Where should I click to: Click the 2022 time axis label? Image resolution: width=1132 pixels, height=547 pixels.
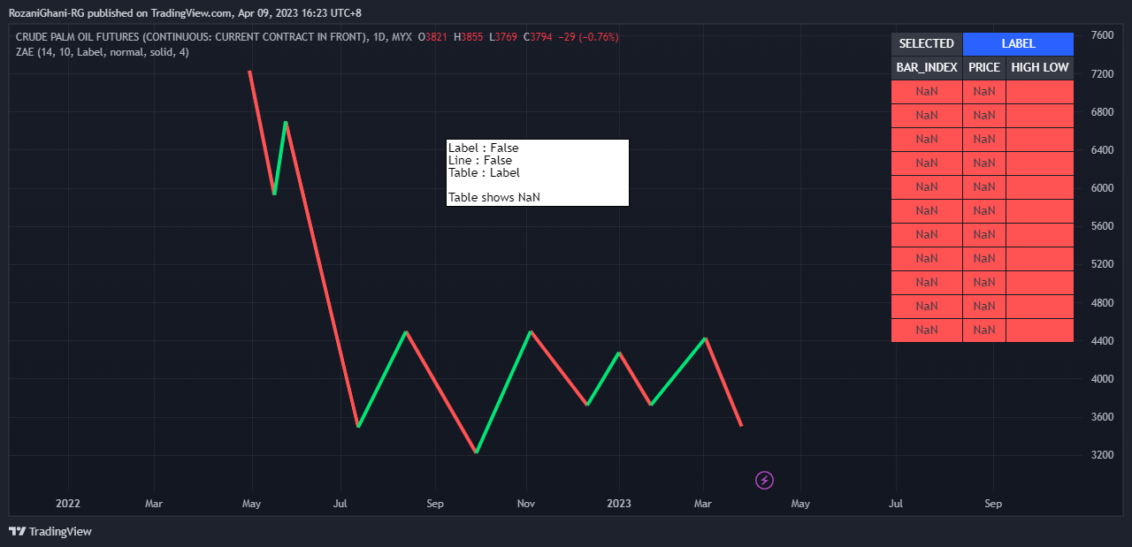68,504
